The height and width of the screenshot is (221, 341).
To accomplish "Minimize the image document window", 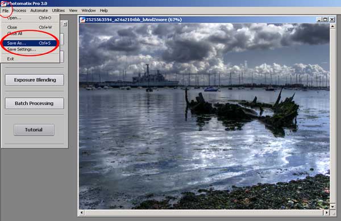I will coord(319,19).
